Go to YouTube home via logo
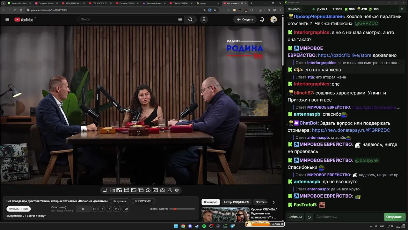The image size is (408, 230). click(24, 19)
